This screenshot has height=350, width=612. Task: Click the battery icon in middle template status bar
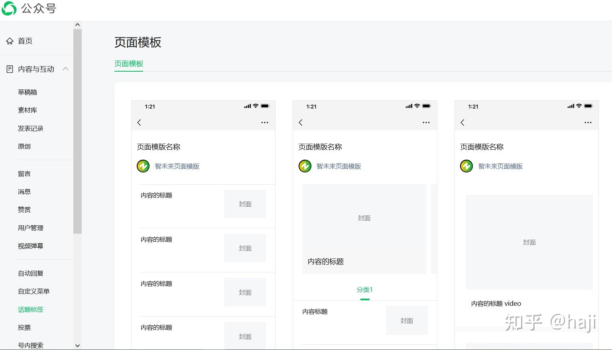point(427,106)
